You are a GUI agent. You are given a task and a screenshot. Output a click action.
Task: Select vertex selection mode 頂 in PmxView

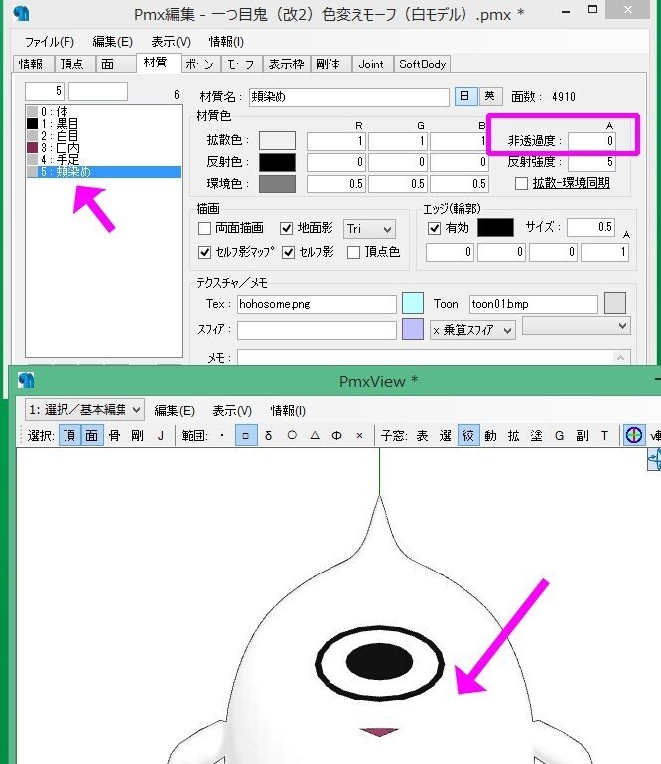[x=69, y=435]
